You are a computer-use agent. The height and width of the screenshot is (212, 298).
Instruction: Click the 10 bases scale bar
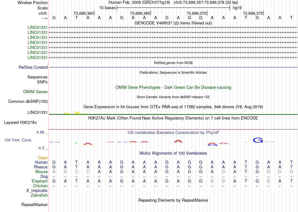click(173, 8)
